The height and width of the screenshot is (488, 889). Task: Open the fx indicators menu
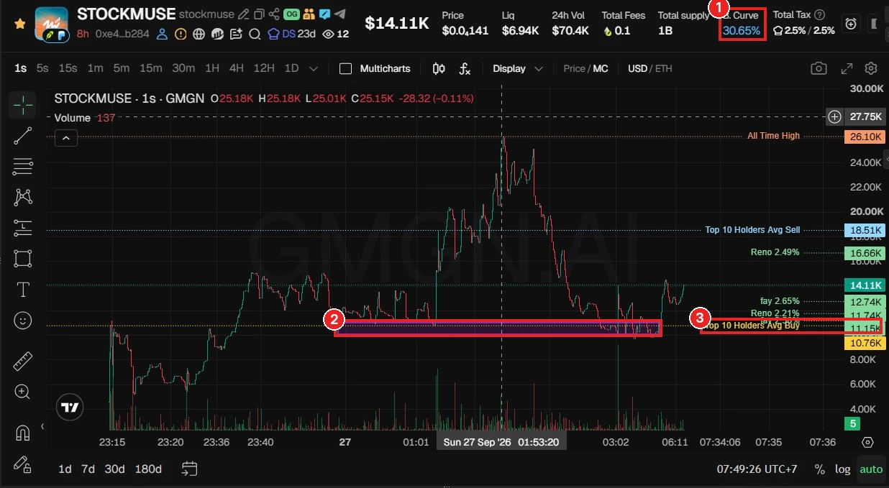point(465,68)
